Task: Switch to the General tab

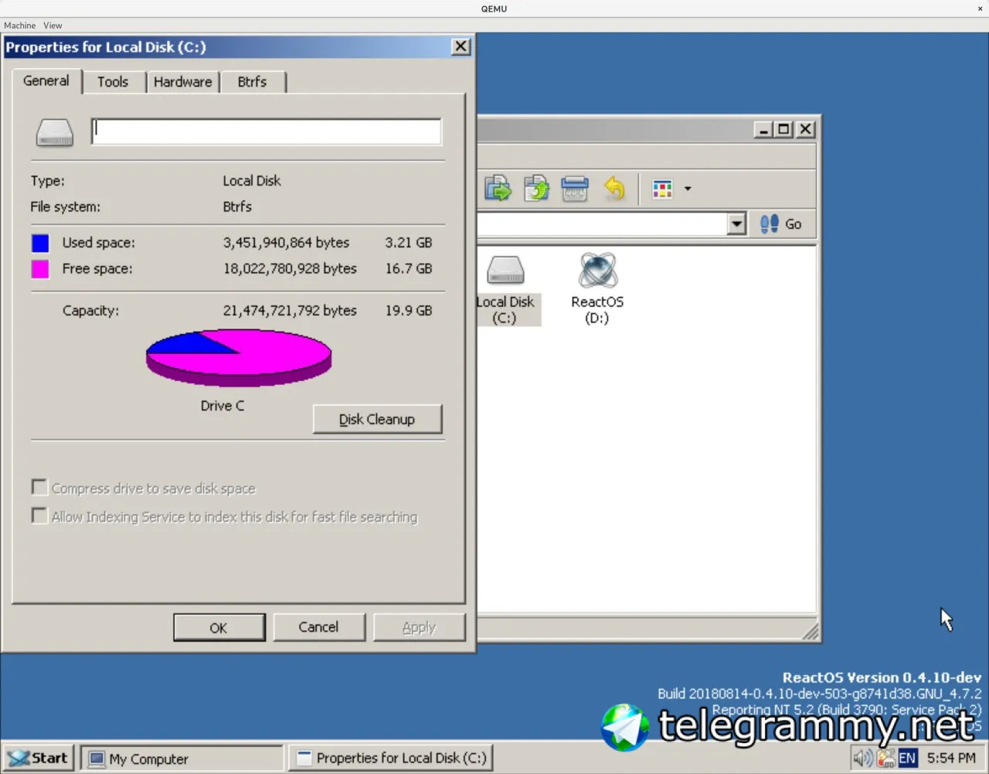Action: coord(46,80)
